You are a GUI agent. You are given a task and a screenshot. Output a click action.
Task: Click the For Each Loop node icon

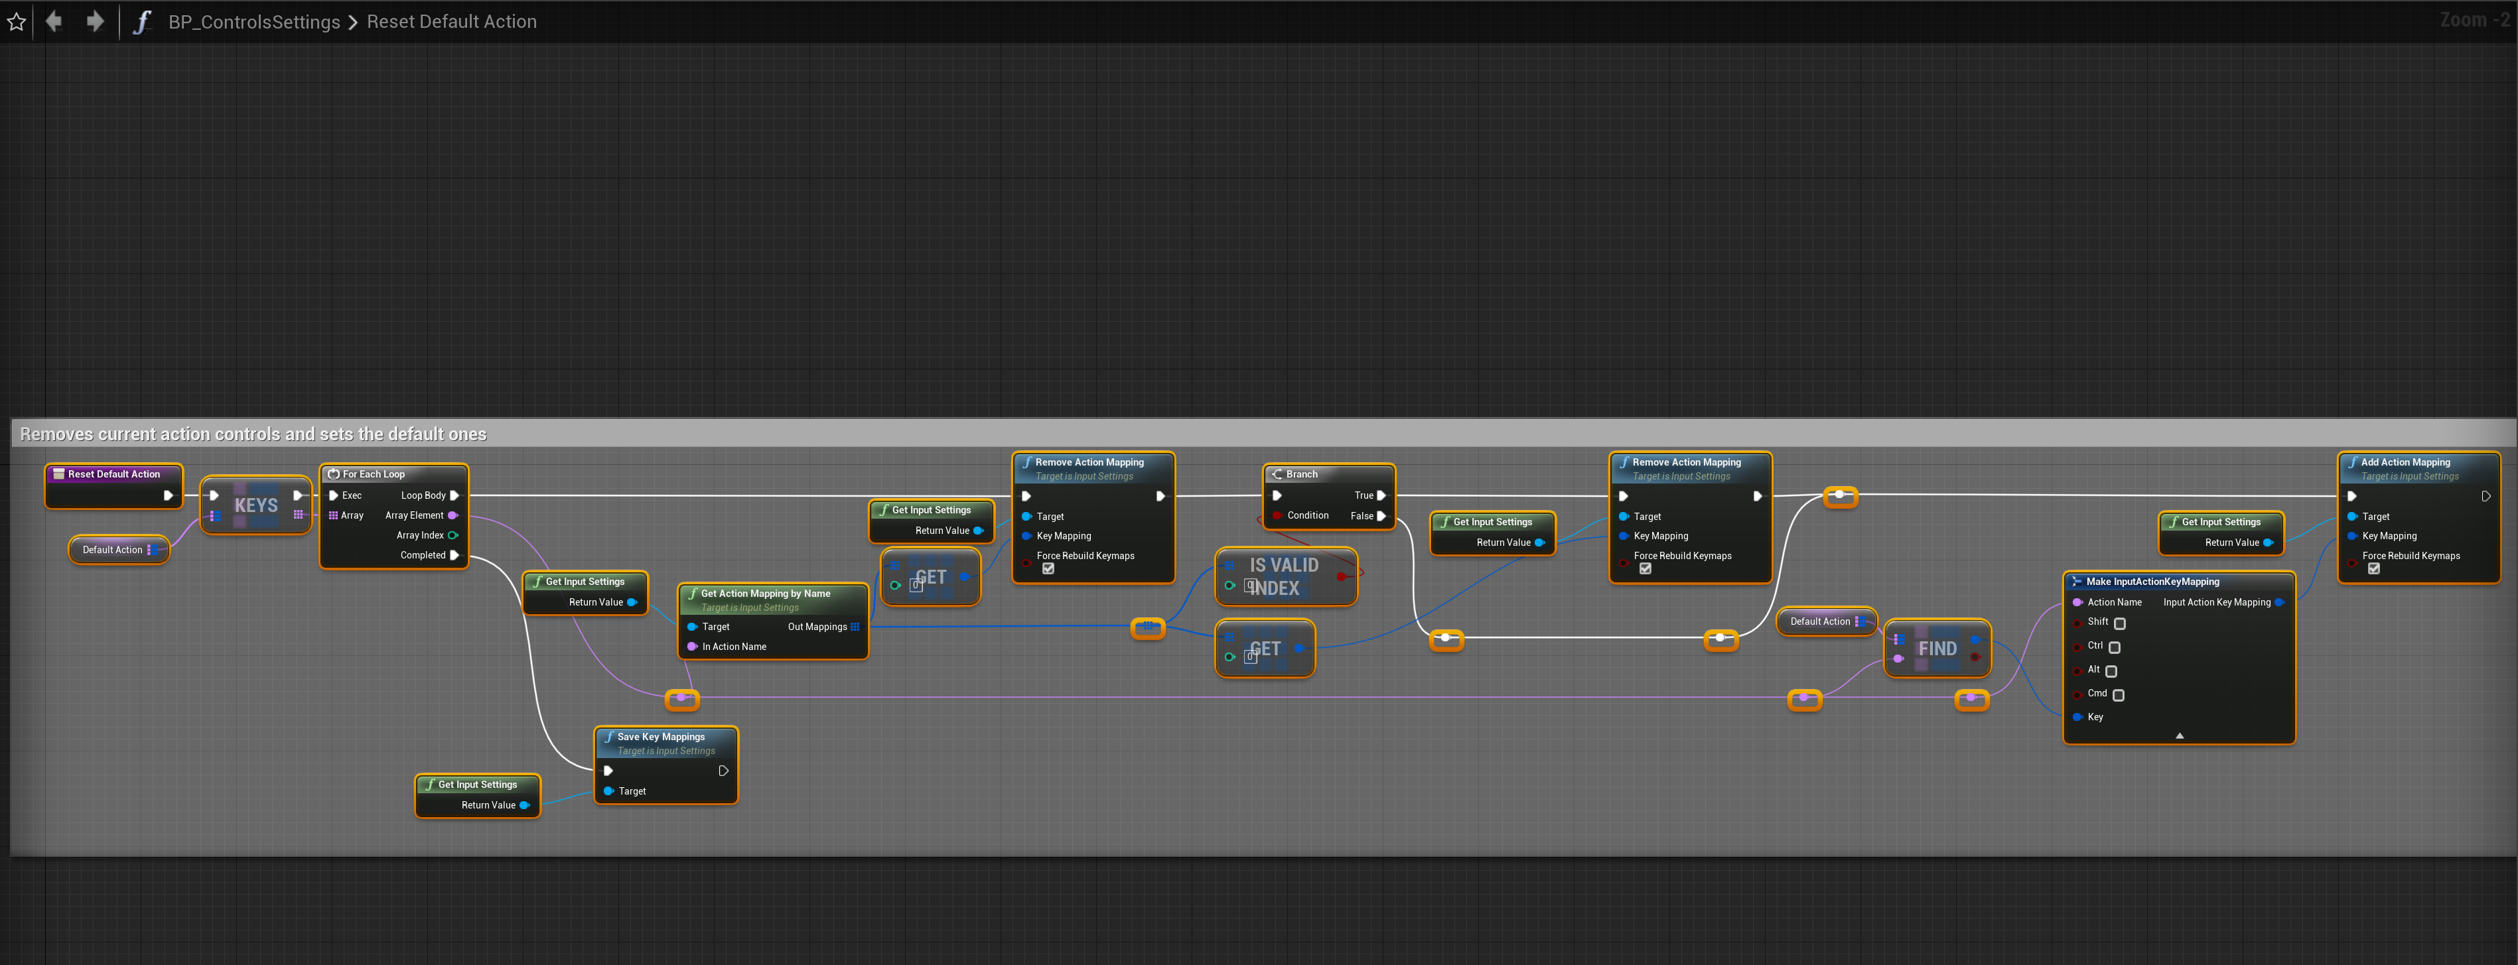click(333, 474)
